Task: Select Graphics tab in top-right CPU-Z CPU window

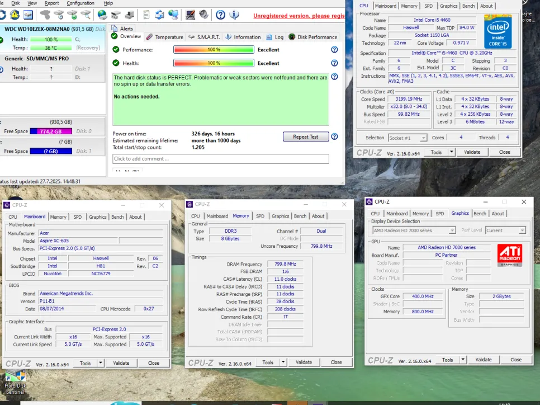Action: 449,6
